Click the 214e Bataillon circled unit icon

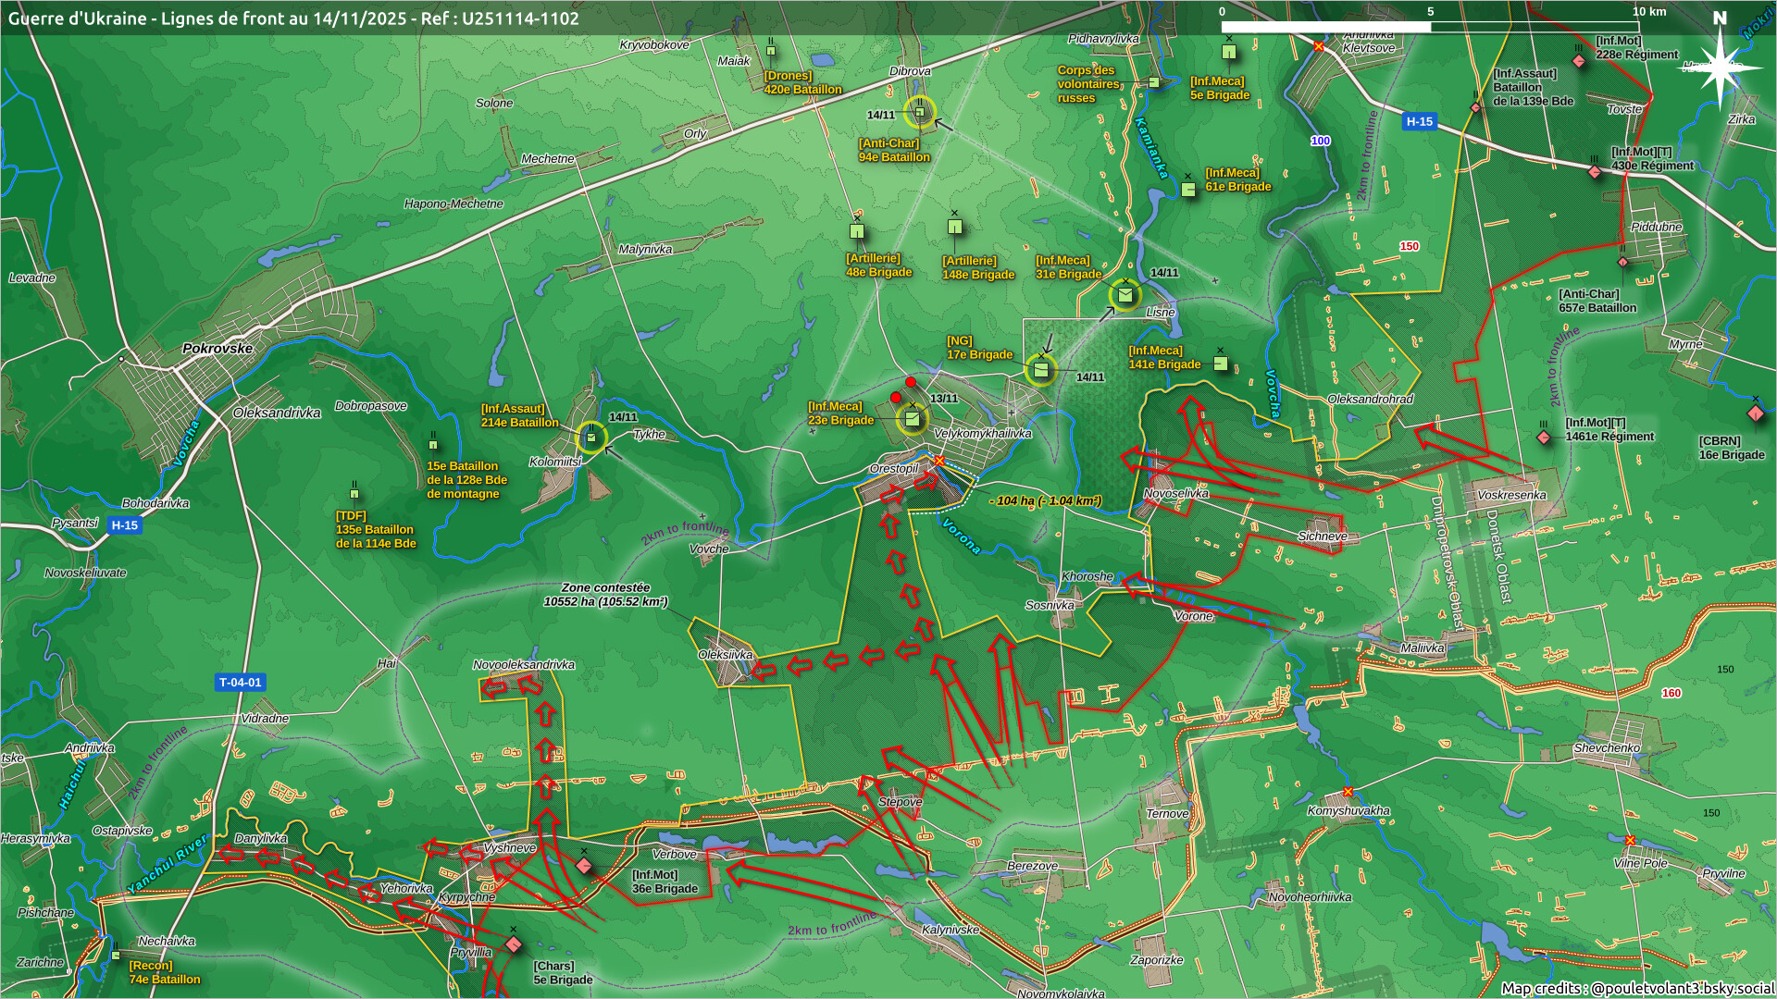pos(591,438)
